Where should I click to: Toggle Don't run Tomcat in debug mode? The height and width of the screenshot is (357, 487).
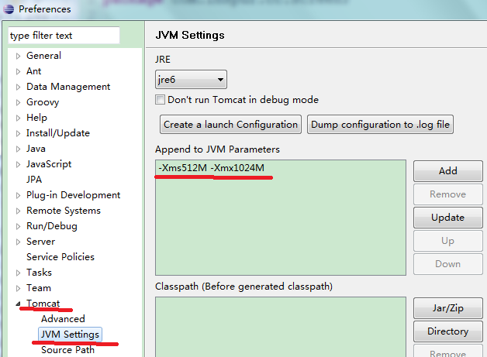coord(160,100)
